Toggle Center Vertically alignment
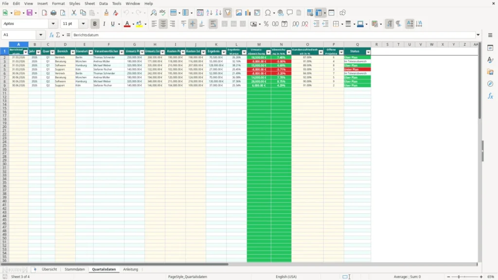 pos(193,24)
